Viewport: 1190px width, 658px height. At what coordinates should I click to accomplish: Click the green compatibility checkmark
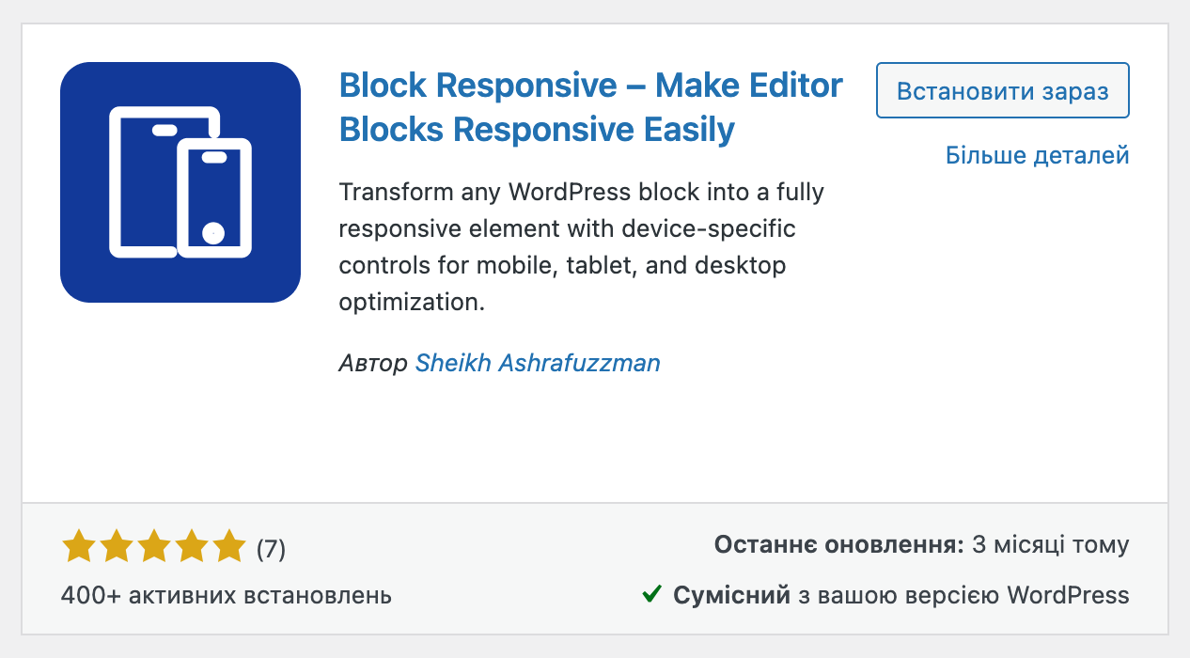pos(653,594)
